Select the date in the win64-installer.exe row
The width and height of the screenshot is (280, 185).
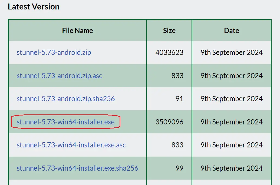(x=232, y=122)
